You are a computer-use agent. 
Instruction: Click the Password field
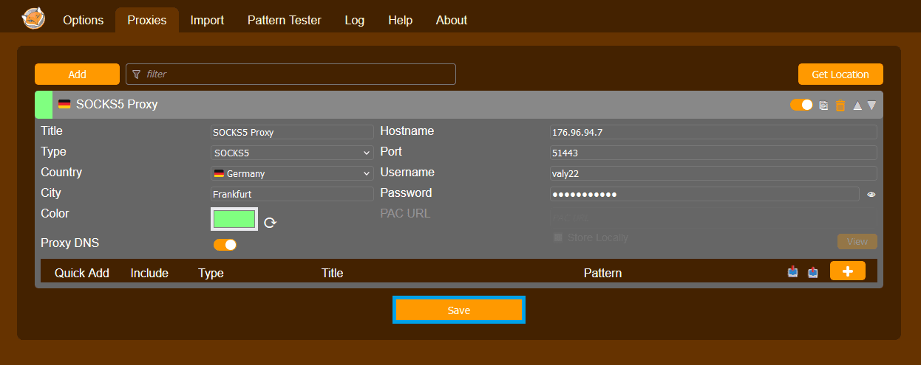pos(704,194)
